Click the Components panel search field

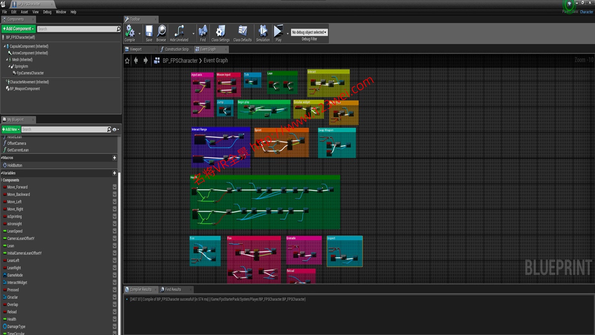click(76, 29)
